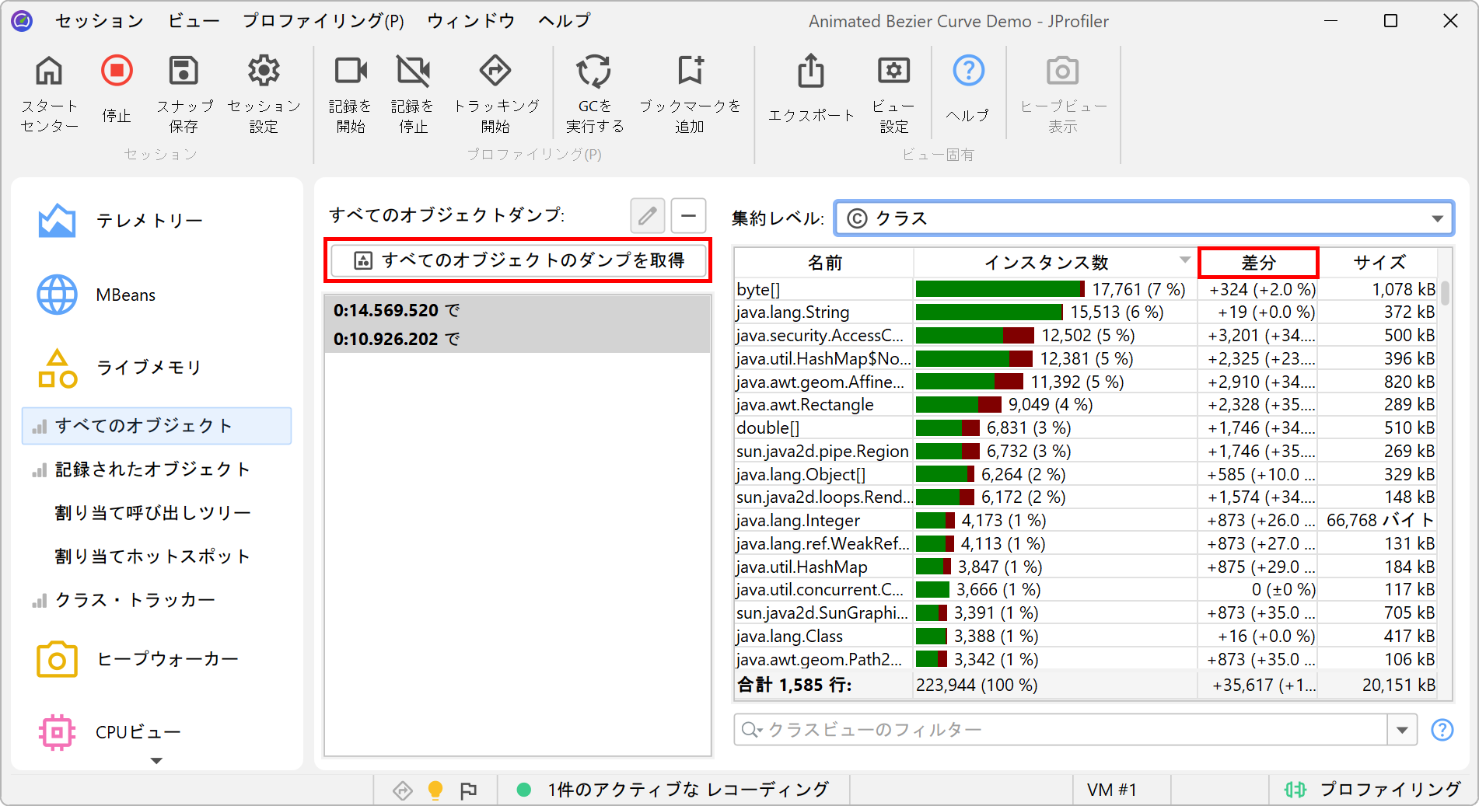Open the プロファイリング(P) menu
The image size is (1479, 806).
pos(323,21)
